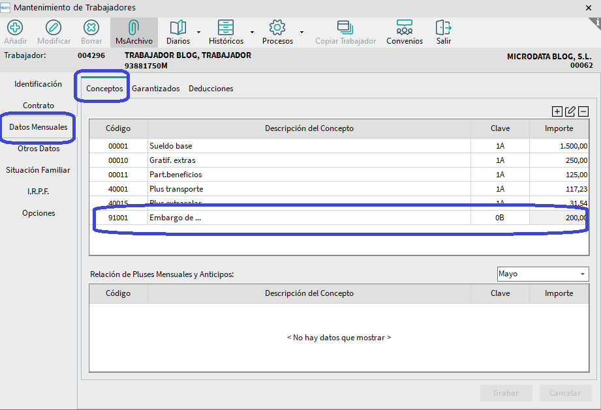
Task: Open the Identificación section
Action: (x=38, y=84)
